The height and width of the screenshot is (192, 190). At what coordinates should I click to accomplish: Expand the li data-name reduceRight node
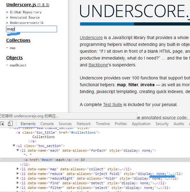18,178
